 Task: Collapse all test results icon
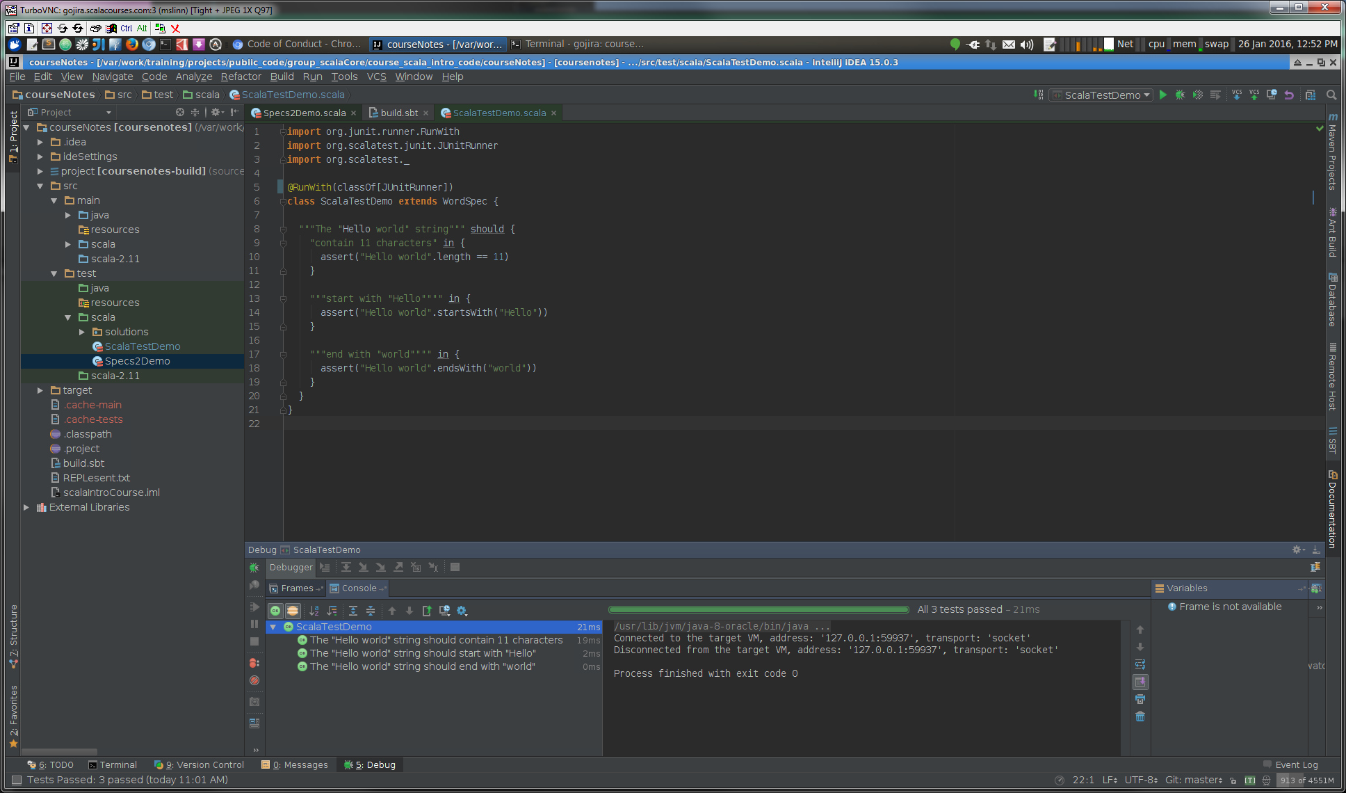[371, 611]
